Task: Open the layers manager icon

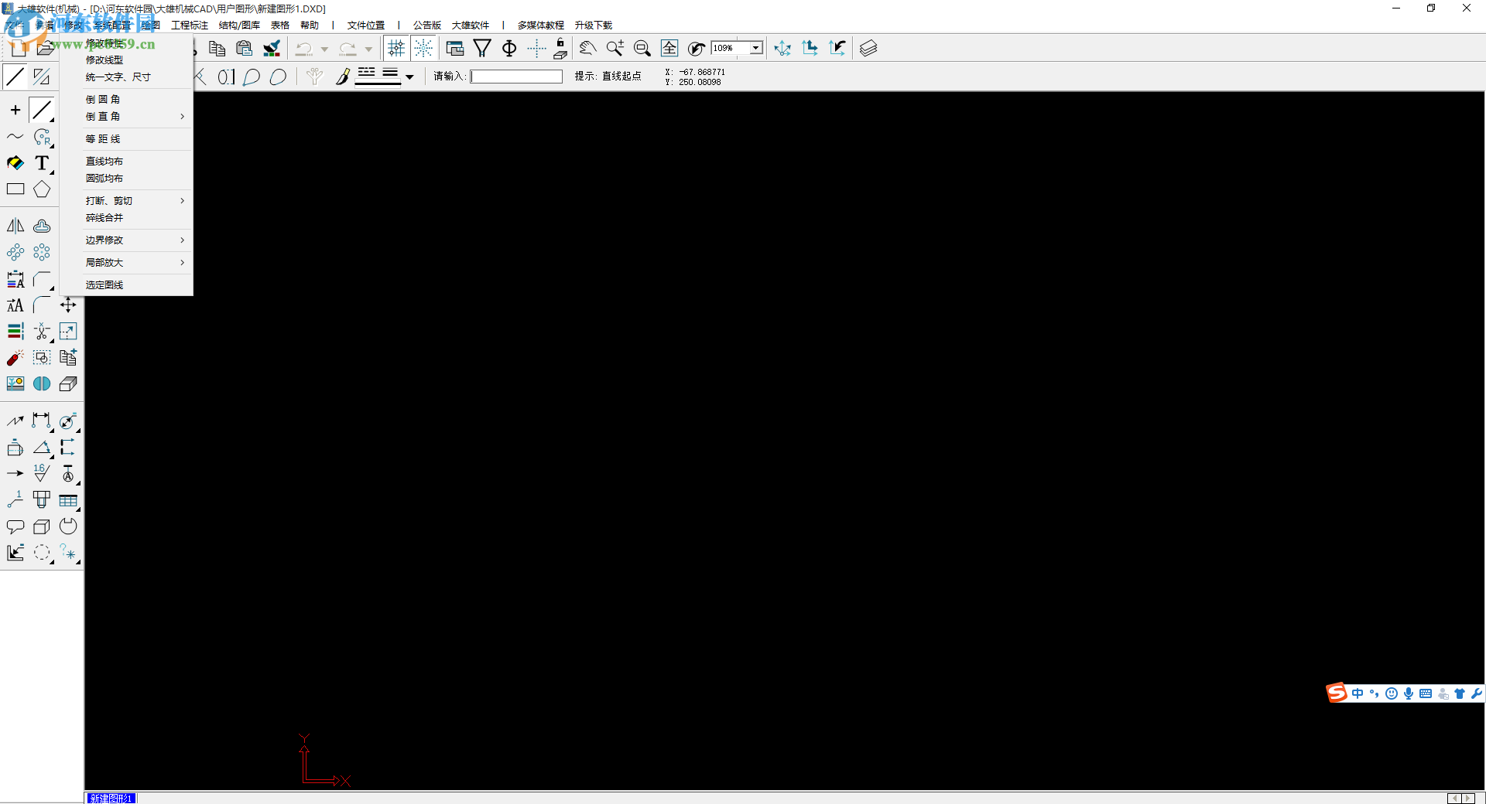Action: pos(868,49)
